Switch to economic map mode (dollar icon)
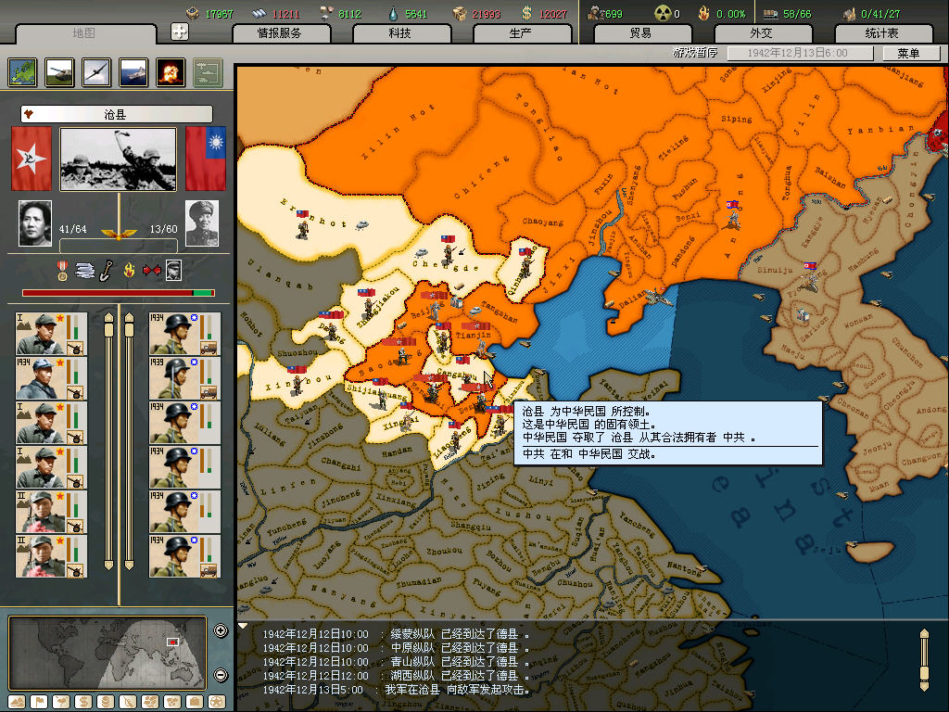This screenshot has height=712, width=949. (x=83, y=701)
